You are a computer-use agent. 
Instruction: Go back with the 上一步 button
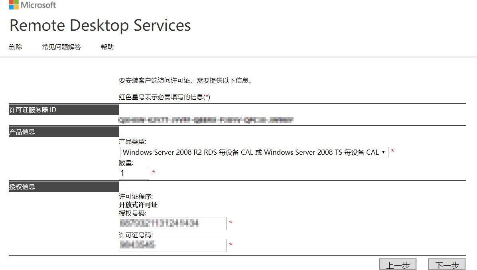398,264
